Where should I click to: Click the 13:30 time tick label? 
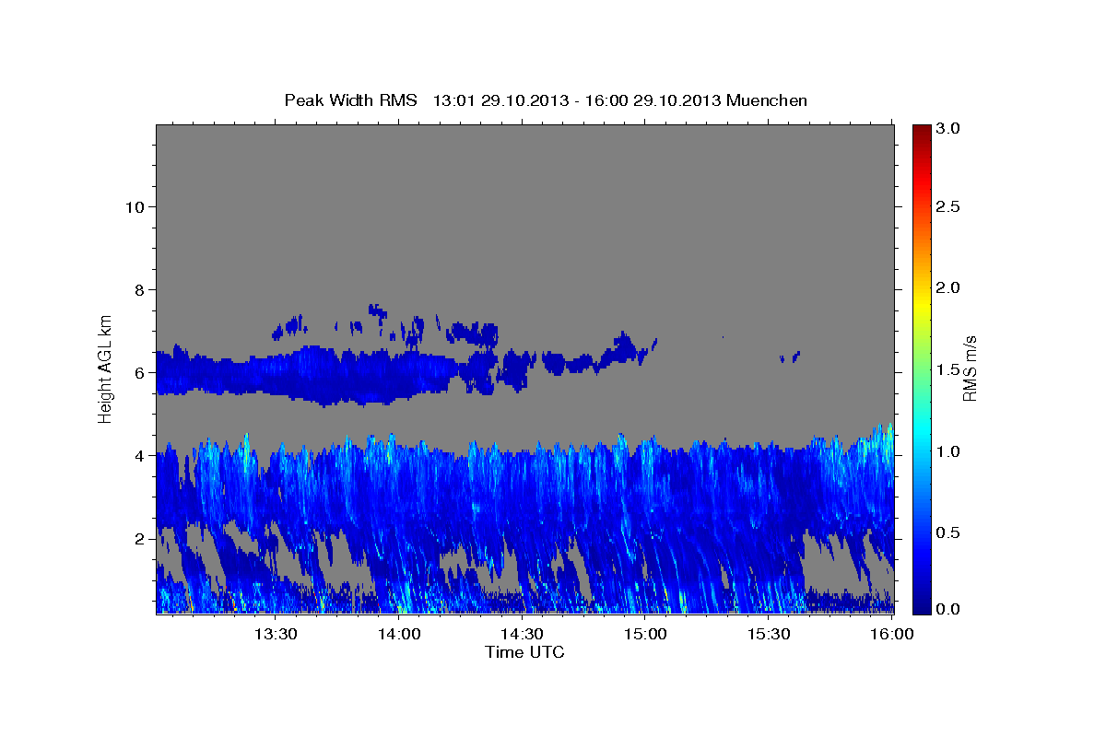[x=276, y=635]
